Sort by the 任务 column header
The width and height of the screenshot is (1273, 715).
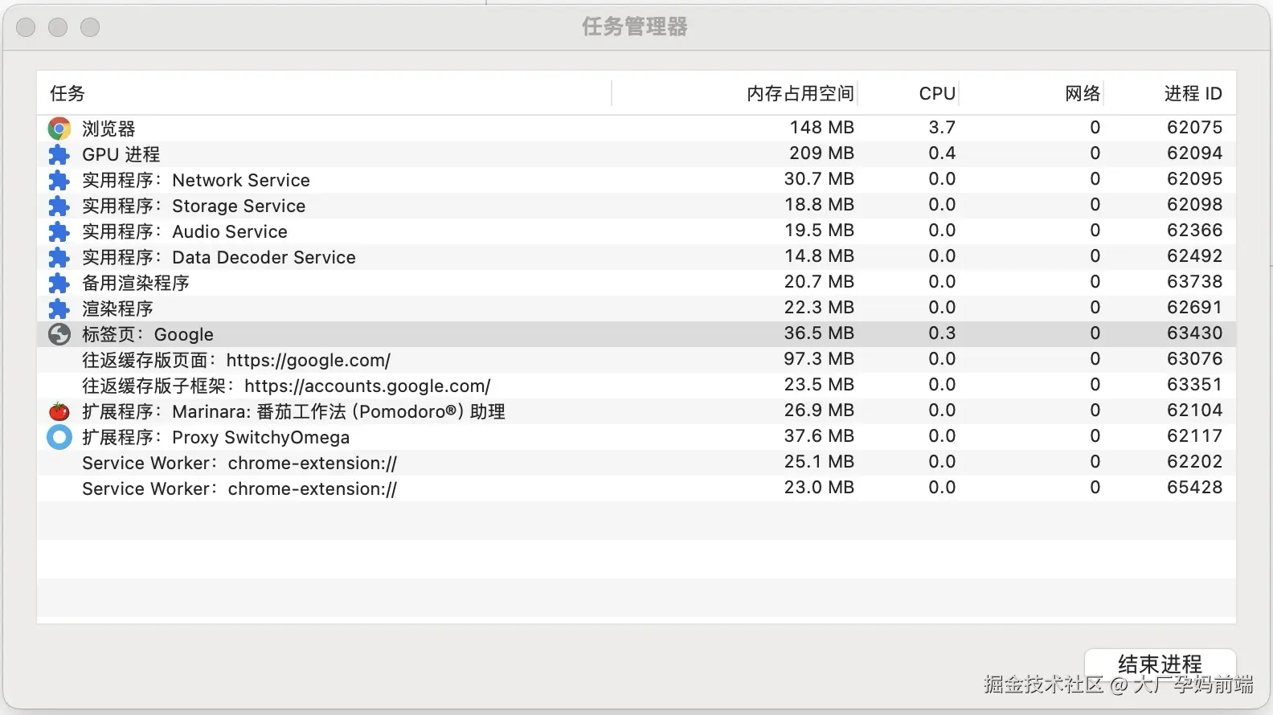click(x=68, y=93)
